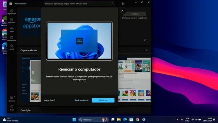Click the battery tray icon

click(200, 120)
